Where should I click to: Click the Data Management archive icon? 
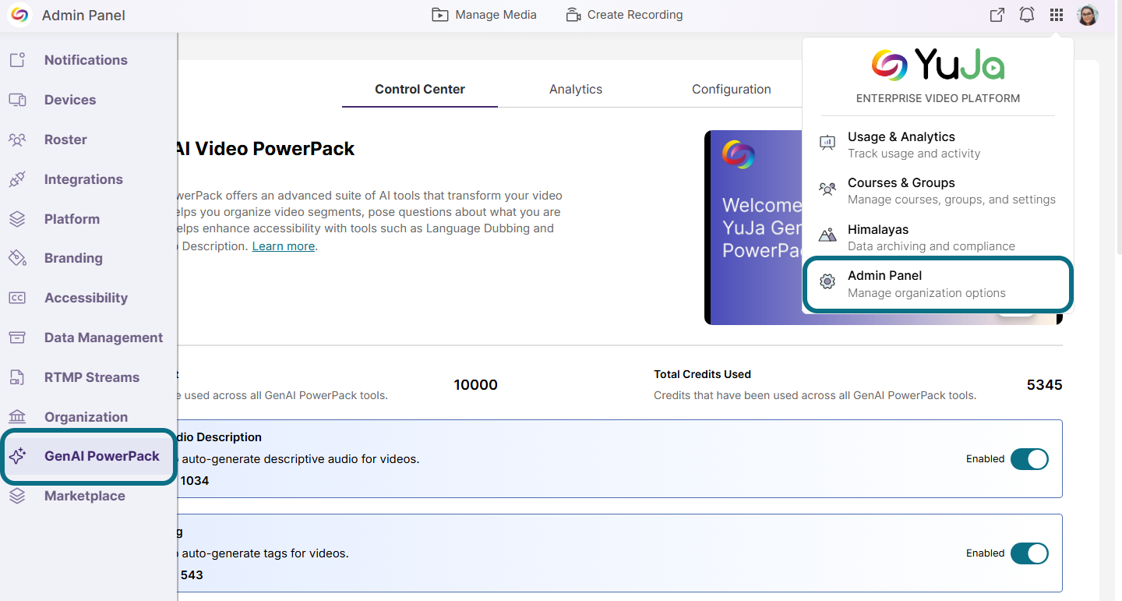click(17, 338)
